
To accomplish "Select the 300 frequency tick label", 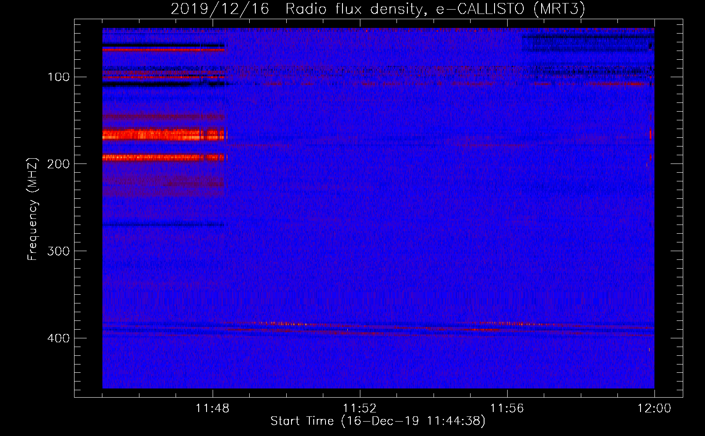I will [x=58, y=251].
